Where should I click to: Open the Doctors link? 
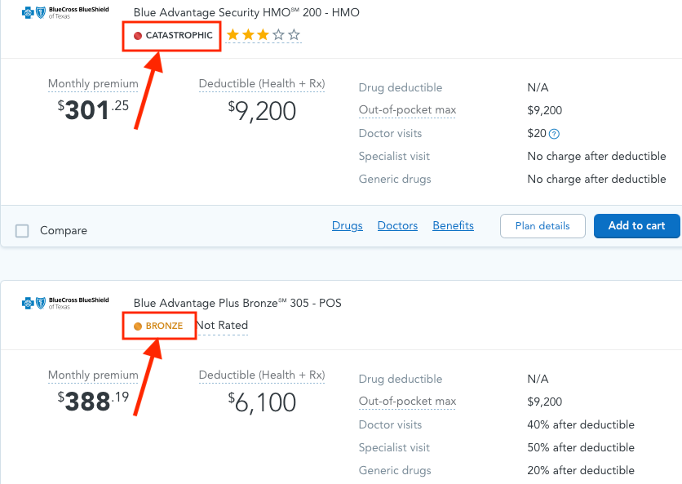397,225
